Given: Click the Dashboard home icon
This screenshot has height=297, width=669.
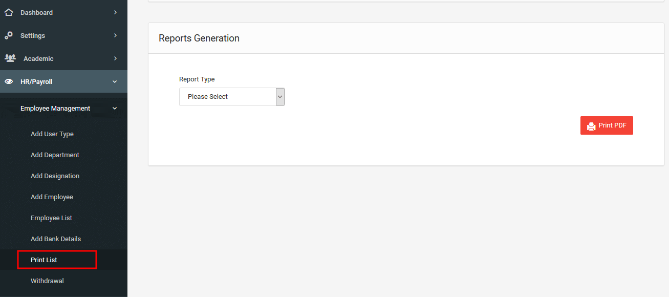Looking at the screenshot, I should coord(9,12).
